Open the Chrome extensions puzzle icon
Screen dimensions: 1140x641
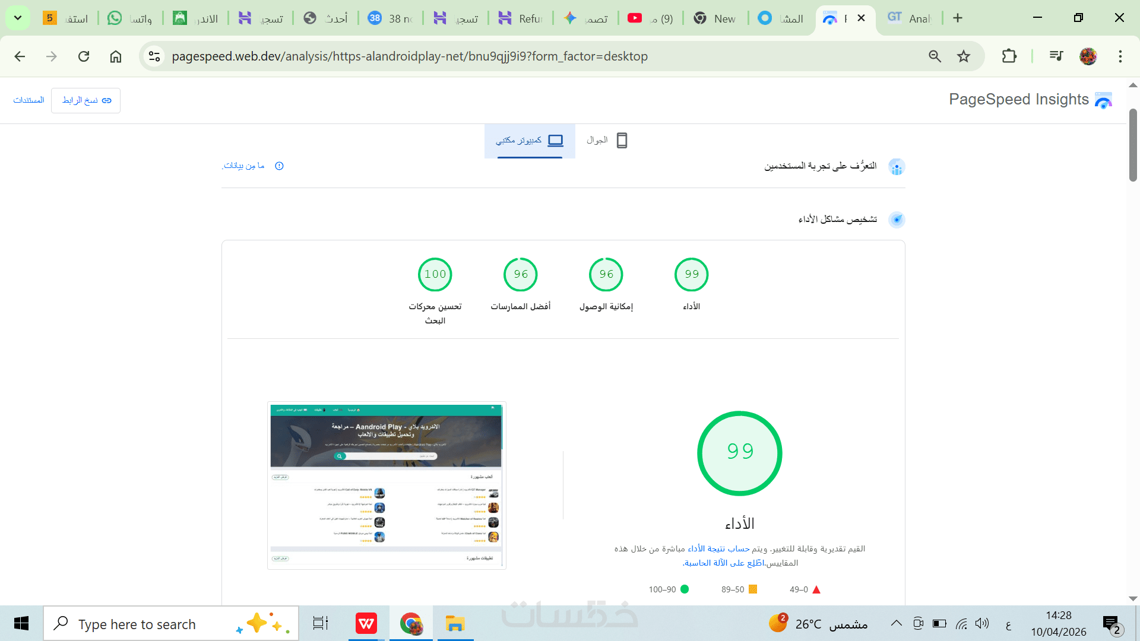point(1009,56)
